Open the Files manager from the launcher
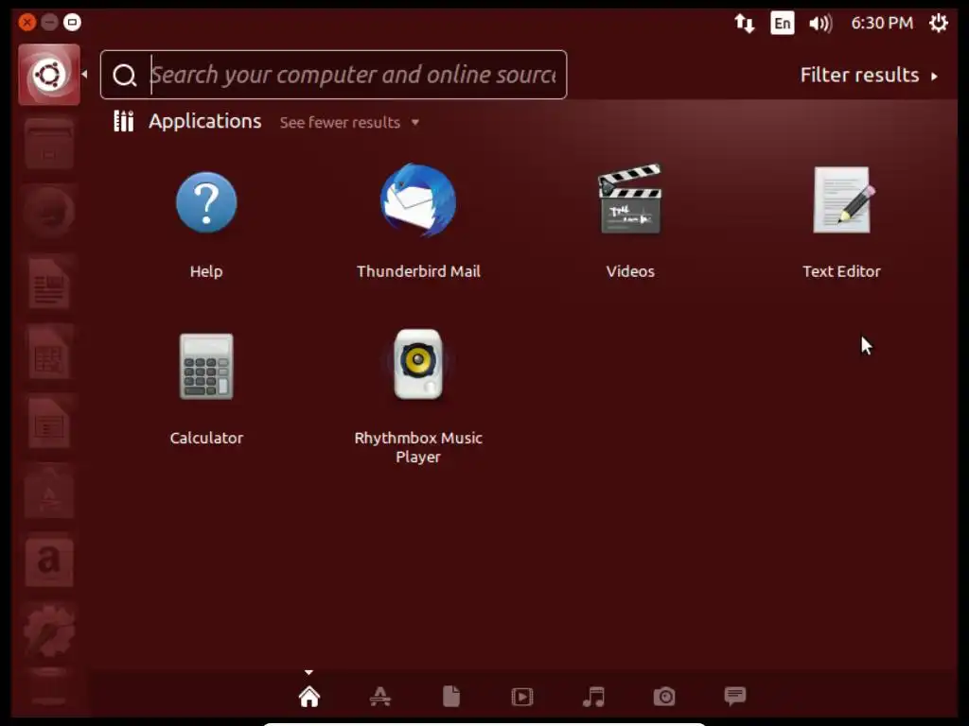969x726 pixels. (49, 145)
